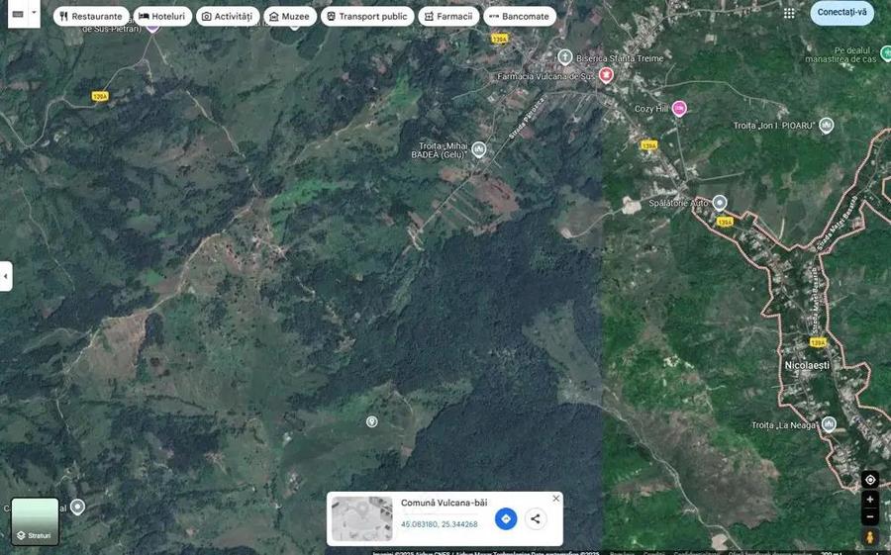
Task: Expand the side panel with left arrow
Action: [5, 276]
